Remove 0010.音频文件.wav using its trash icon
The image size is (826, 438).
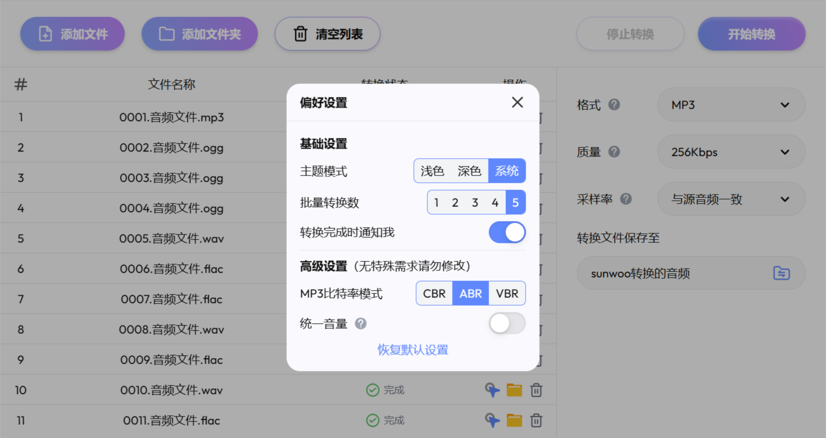(536, 390)
